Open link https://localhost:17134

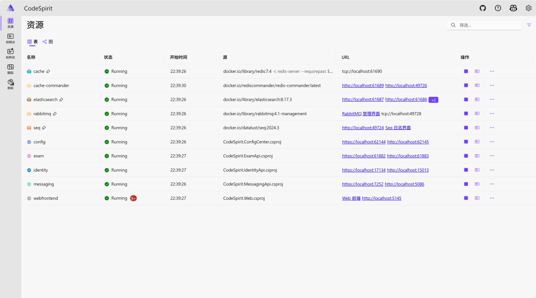point(364,170)
